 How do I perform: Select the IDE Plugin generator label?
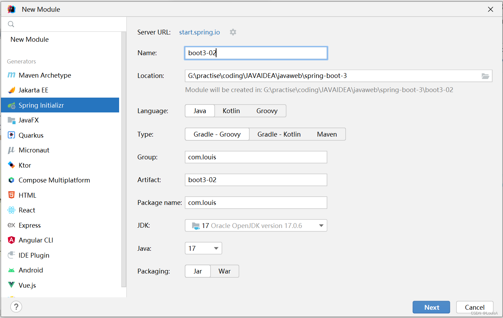(x=34, y=255)
